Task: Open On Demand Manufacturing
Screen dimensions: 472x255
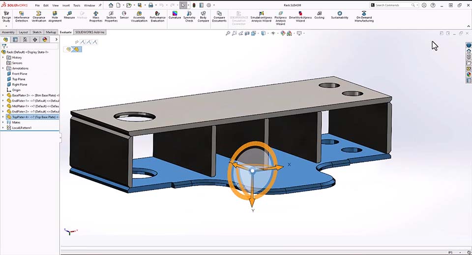Action: [364, 17]
